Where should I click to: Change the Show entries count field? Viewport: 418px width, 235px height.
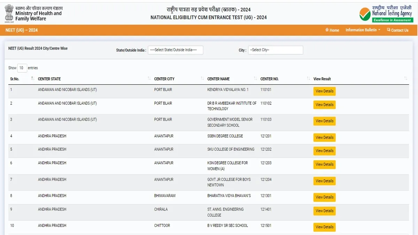22,68
